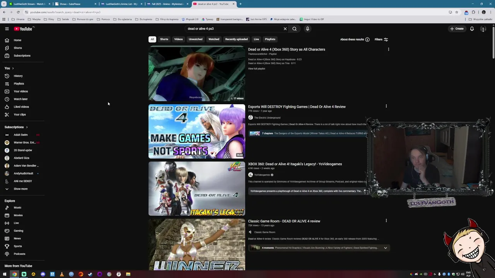Open the Pomoce do gier bookmarks folder
495x278 pixels.
pyautogui.click(x=83, y=19)
